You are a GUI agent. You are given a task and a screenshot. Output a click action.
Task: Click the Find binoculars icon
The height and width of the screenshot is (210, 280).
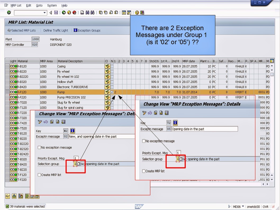tap(87, 12)
